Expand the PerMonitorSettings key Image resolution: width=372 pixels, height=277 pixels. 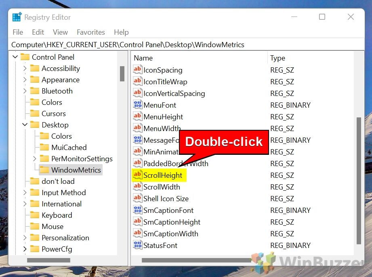[x=35, y=159]
